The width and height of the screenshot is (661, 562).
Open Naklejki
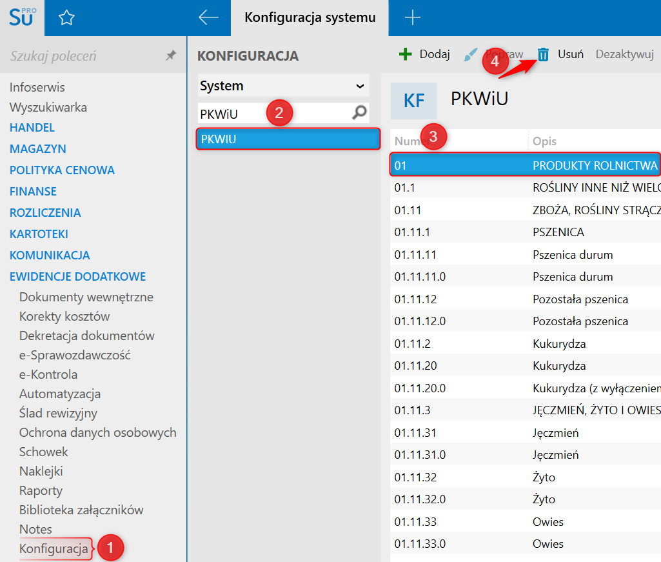point(41,471)
